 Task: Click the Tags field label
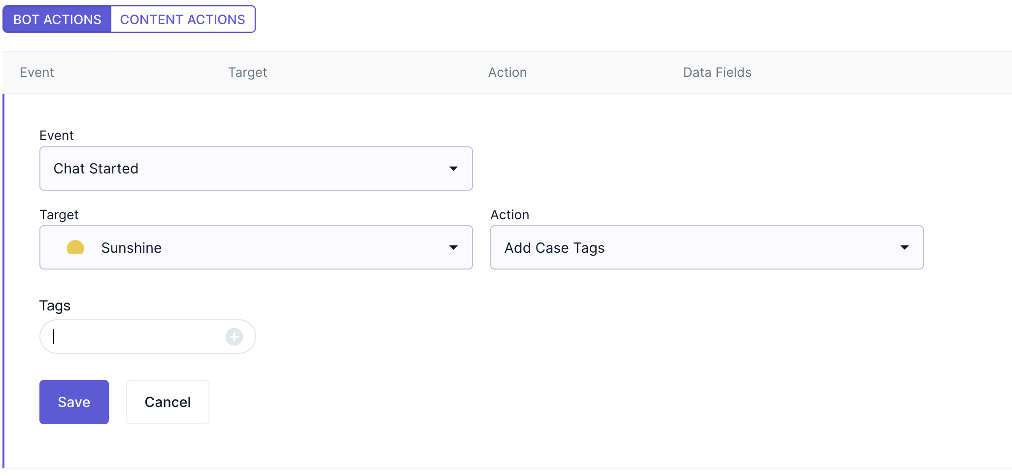coord(55,306)
